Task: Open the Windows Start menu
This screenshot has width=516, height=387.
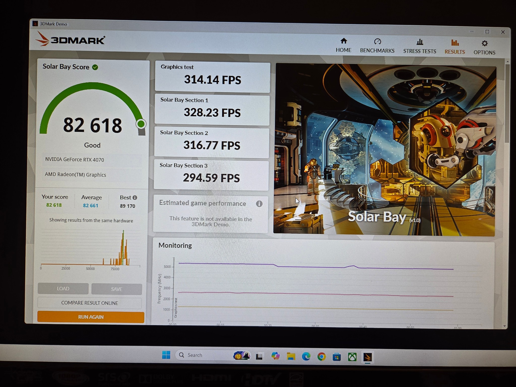Action: [166, 355]
